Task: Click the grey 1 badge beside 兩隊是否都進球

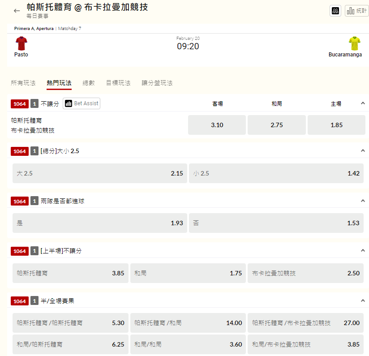Action: (34, 201)
